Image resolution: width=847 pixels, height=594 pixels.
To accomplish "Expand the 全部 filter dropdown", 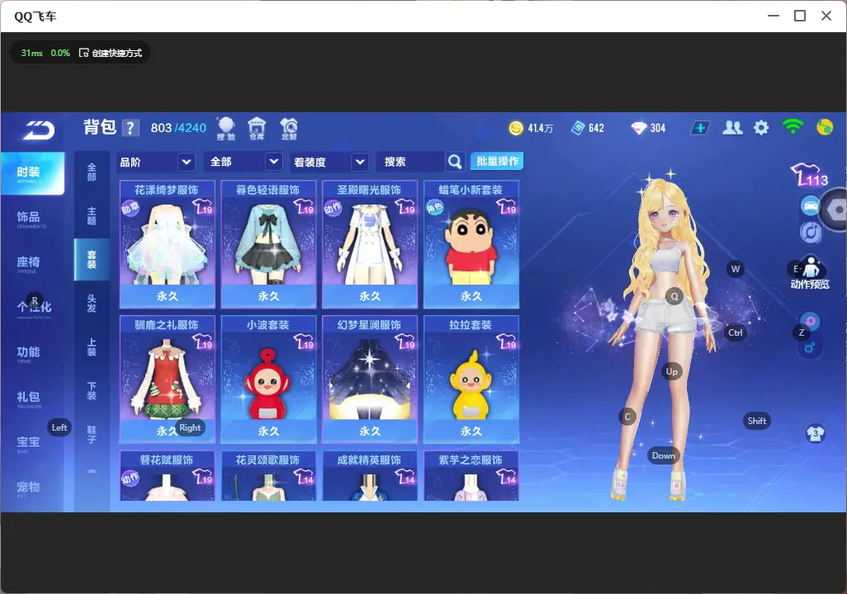I will [x=244, y=162].
